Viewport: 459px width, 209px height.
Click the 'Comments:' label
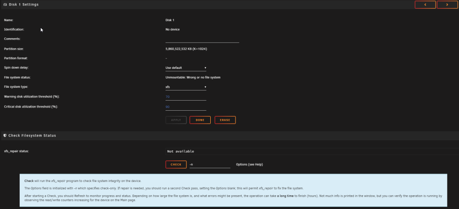[x=12, y=39]
